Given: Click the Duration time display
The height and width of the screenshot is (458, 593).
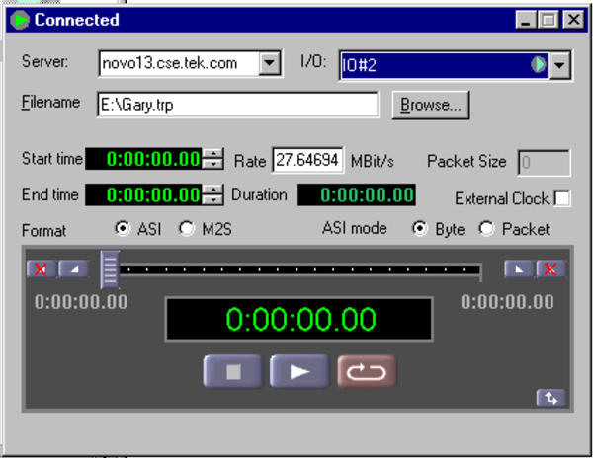Looking at the screenshot, I should tap(357, 194).
